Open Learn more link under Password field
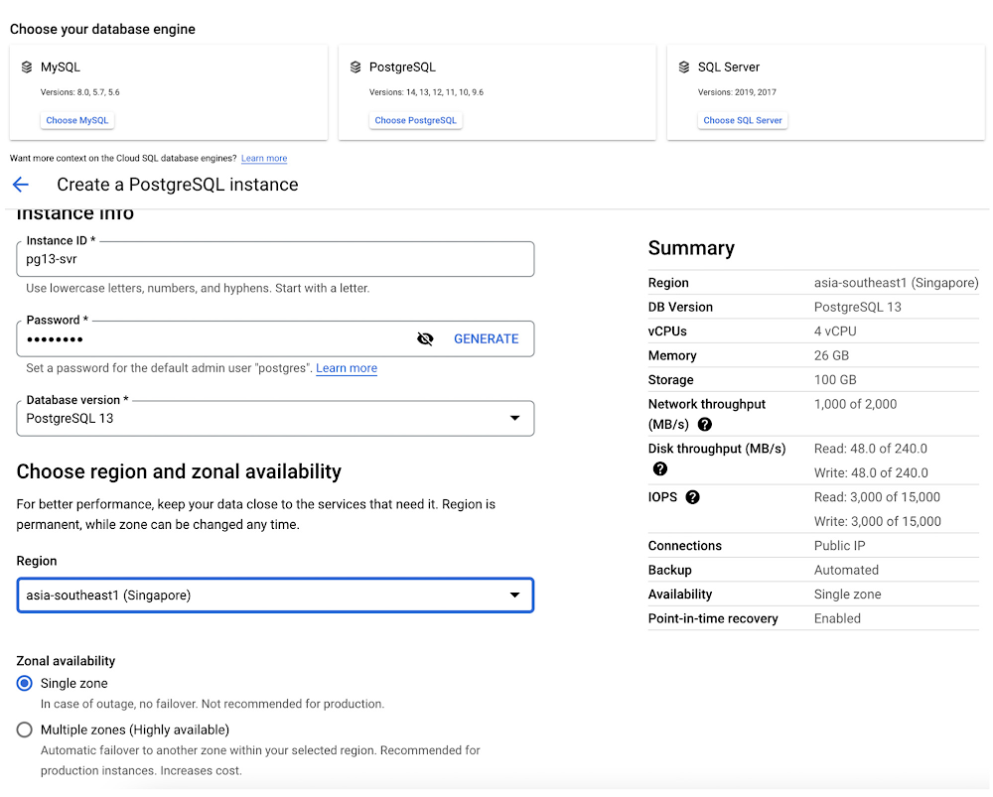993x797 pixels. coord(347,368)
